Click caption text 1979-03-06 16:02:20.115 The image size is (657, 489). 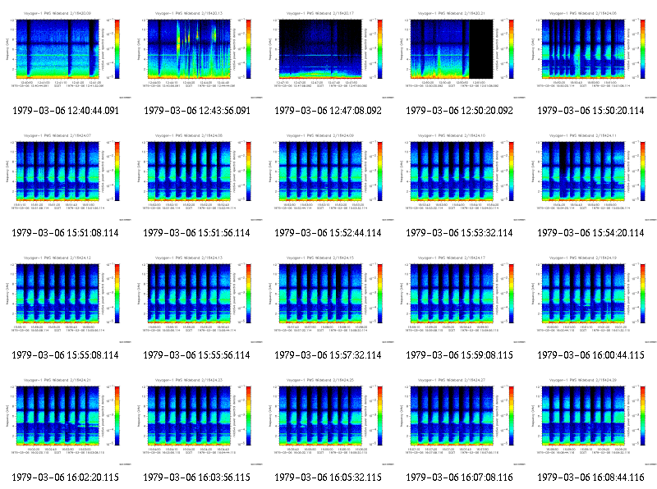tap(66, 478)
